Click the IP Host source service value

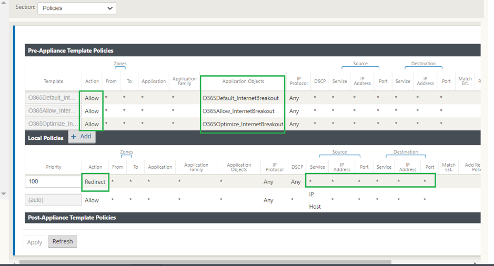[315, 200]
